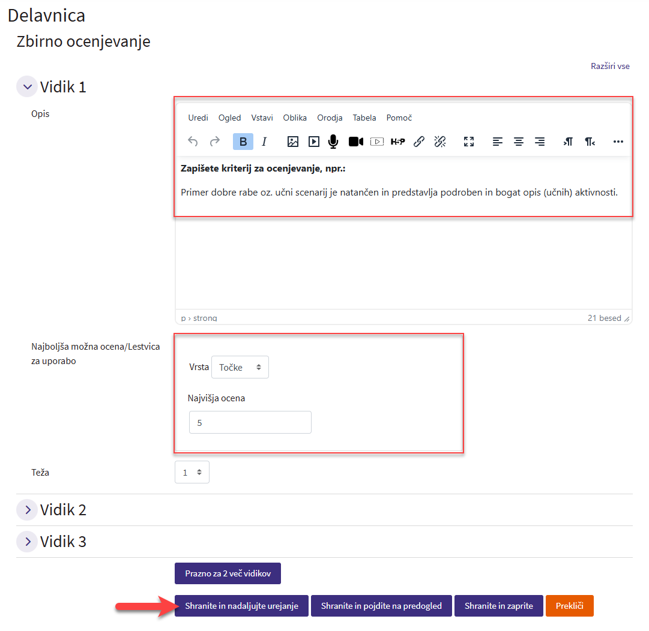Switch editor to fullscreen mode
Screen dimensions: 649x631
pyautogui.click(x=468, y=142)
